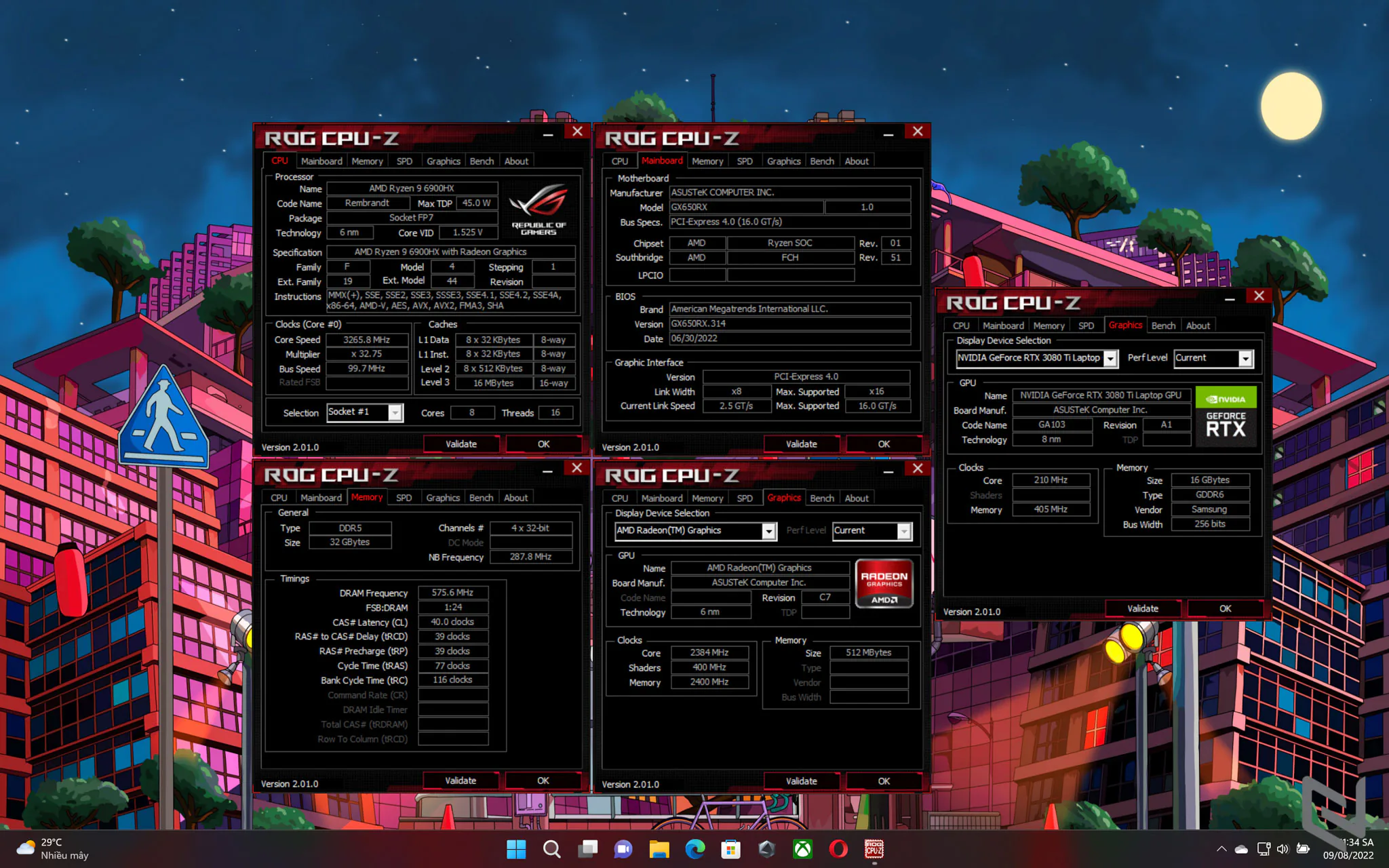Screen dimensions: 1389x868
Task: Click Validate in the Memory window
Action: tap(461, 781)
